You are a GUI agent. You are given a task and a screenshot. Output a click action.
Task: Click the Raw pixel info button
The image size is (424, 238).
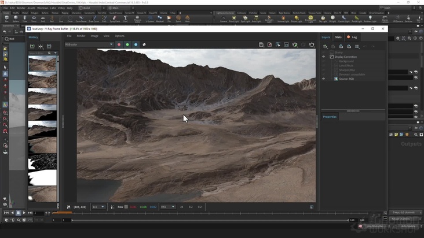click(120, 207)
